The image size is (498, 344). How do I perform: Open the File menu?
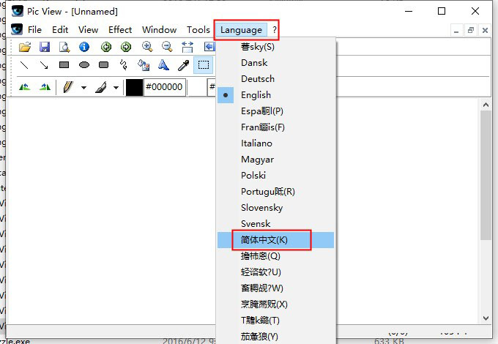(x=34, y=30)
